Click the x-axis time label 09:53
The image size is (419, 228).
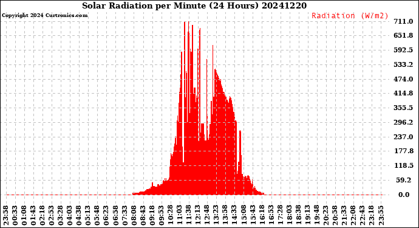point(162,216)
